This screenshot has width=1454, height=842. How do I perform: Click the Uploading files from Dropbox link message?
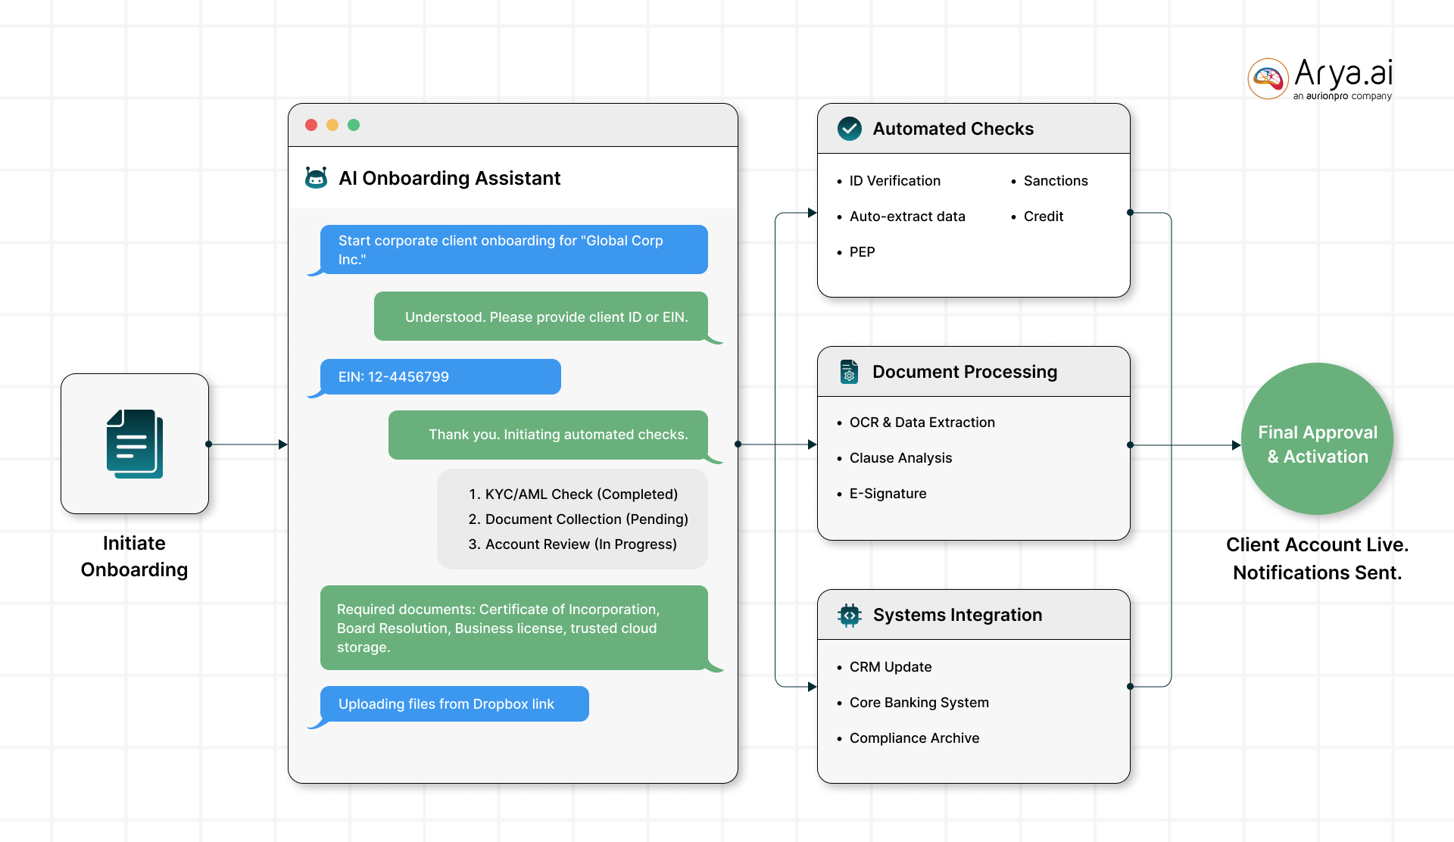[x=454, y=704]
